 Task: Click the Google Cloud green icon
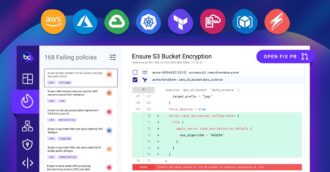pos(117,22)
